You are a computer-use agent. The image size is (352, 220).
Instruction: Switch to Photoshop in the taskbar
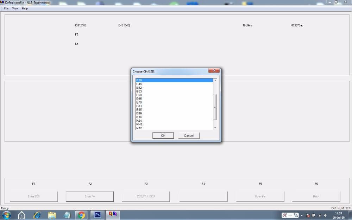tap(98, 215)
